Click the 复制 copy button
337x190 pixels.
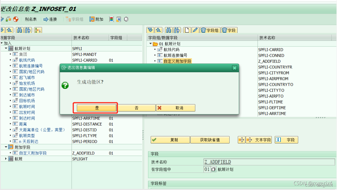point(170,140)
